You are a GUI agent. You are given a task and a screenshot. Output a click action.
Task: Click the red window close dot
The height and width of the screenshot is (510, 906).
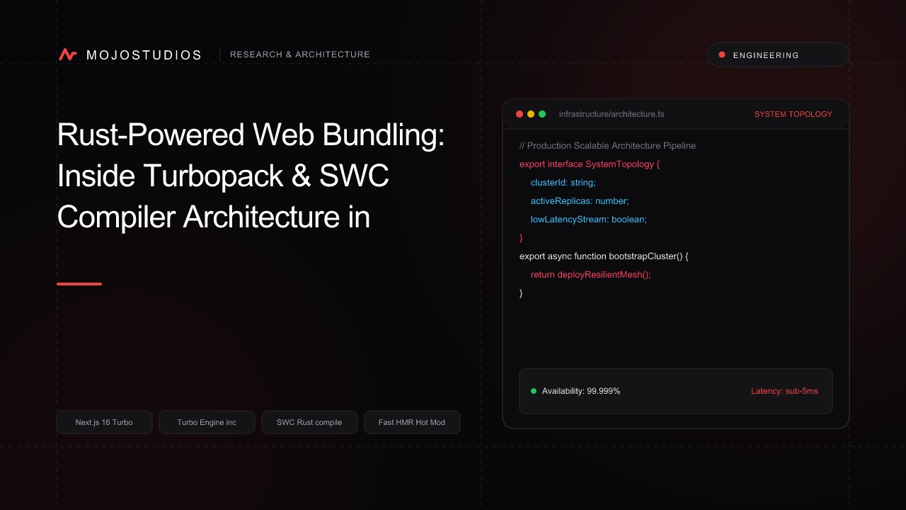(x=520, y=114)
